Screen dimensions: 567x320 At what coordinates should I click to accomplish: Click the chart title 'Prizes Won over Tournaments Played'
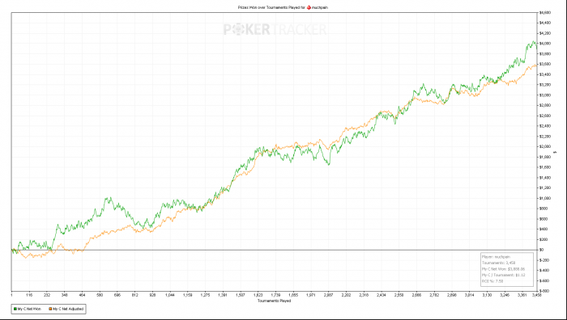269,7
